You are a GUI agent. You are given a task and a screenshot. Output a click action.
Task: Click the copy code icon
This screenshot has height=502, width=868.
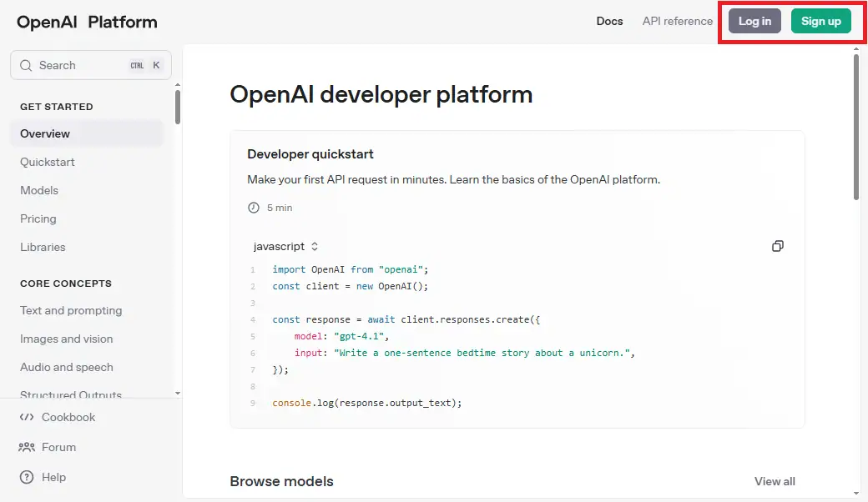point(777,246)
